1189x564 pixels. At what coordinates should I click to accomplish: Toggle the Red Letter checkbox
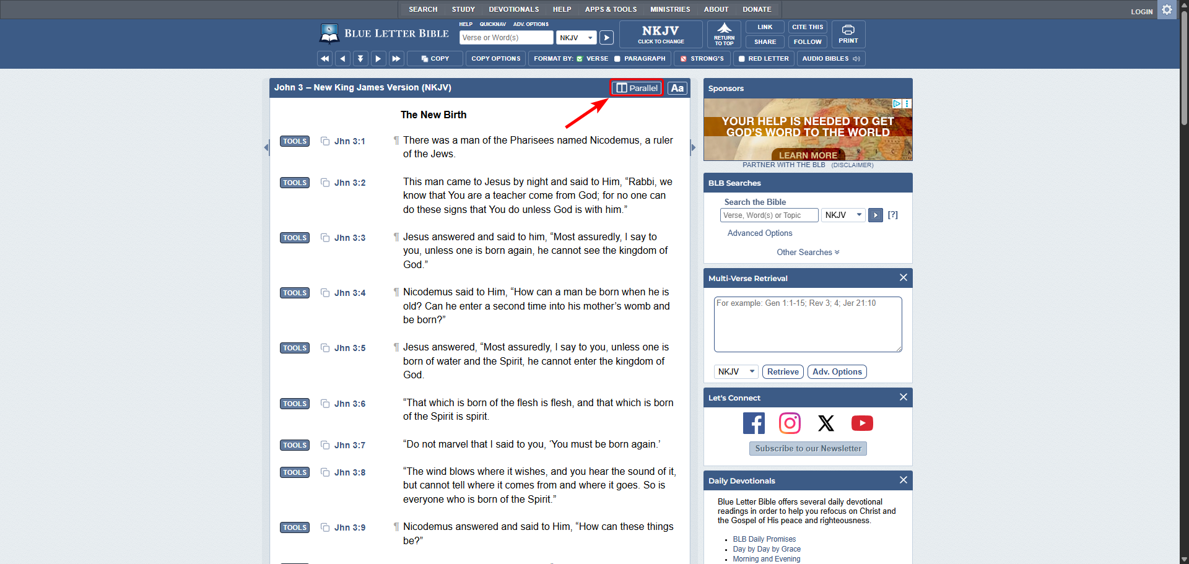coord(741,59)
